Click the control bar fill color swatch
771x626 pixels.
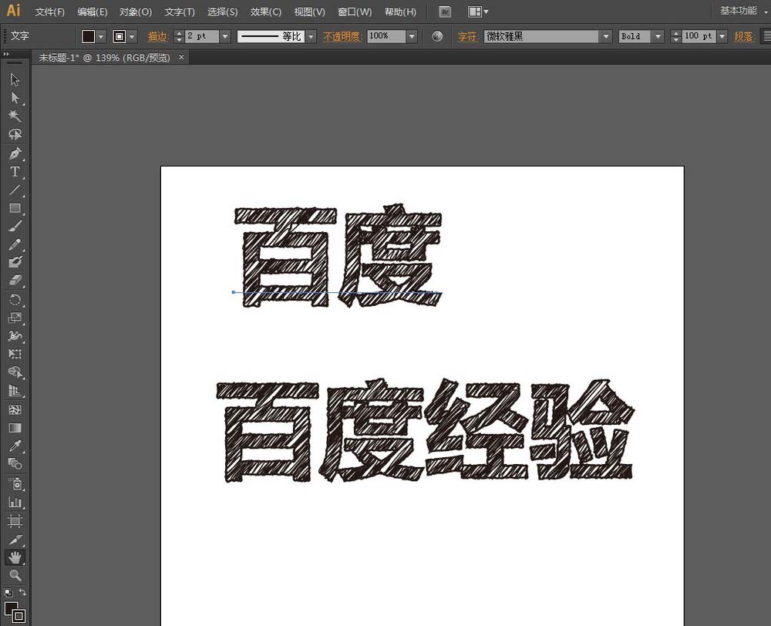click(x=89, y=36)
